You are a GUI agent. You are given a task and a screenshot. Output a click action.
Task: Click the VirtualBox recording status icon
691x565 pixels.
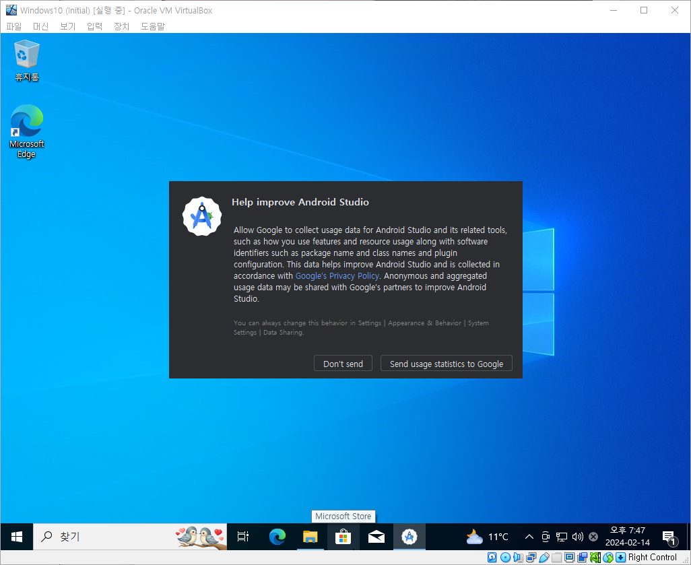coord(582,558)
